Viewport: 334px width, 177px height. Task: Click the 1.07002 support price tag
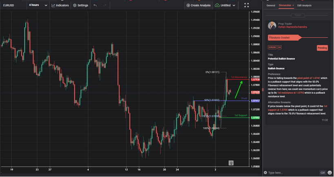point(255,117)
